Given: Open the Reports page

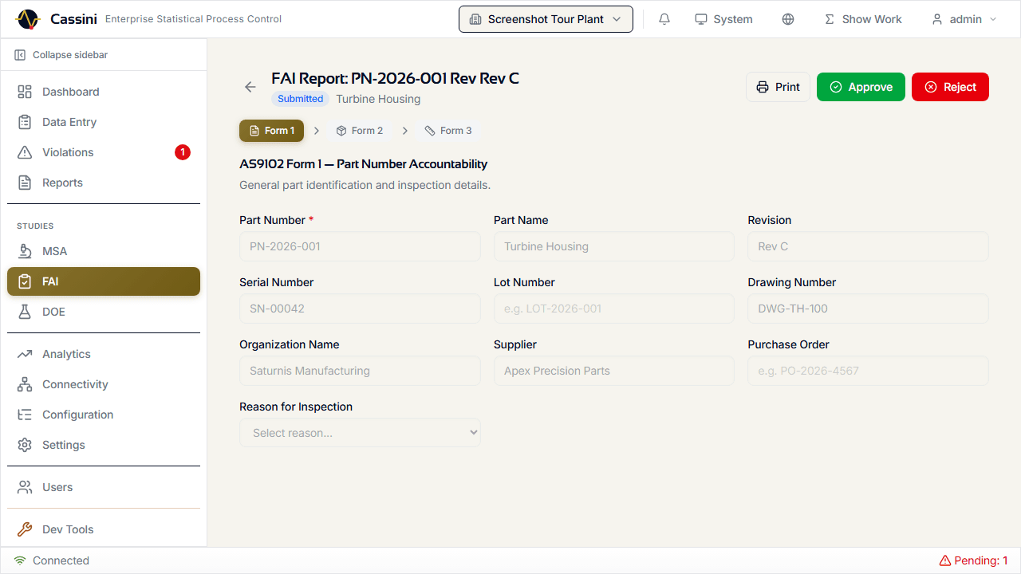Looking at the screenshot, I should click(x=61, y=182).
